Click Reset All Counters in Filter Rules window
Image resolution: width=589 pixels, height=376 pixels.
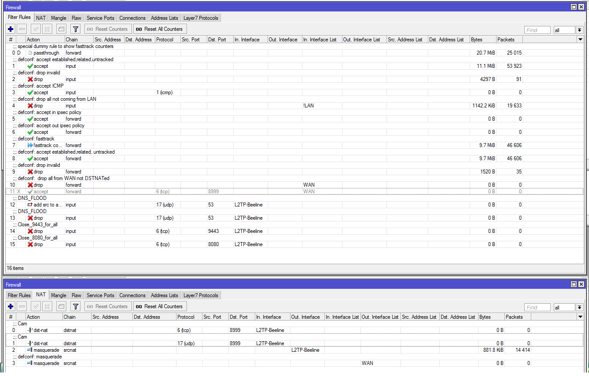pos(160,29)
